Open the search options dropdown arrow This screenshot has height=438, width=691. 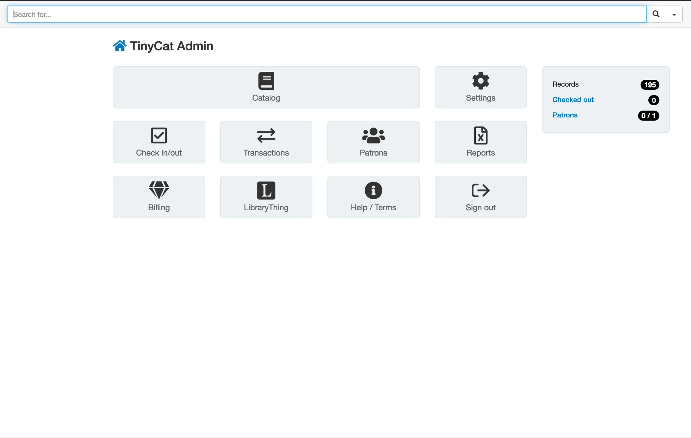point(674,14)
